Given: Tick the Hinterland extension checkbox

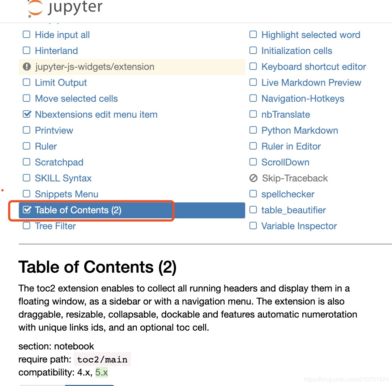Looking at the screenshot, I should (26, 51).
